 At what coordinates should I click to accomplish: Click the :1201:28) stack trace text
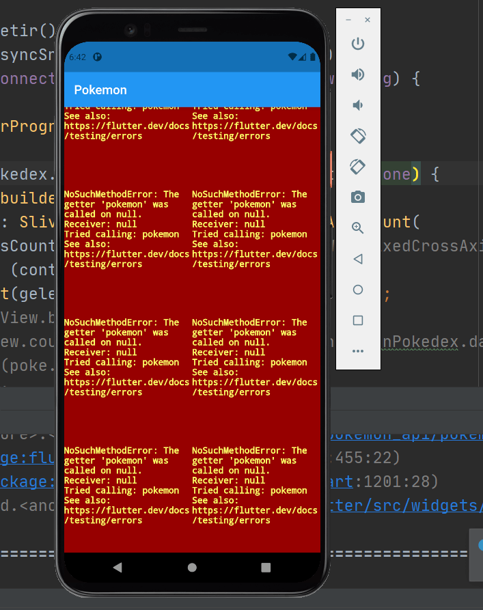(397, 482)
